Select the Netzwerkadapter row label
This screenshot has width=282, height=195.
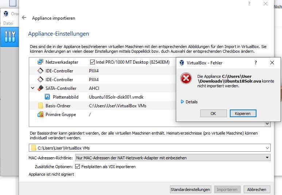coord(62,62)
